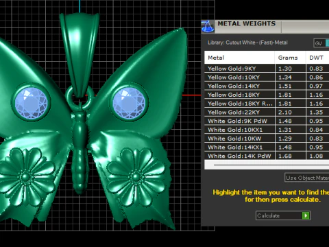329x247 pixels.
Task: Select the pendant bail at the top
Action: pos(80,55)
